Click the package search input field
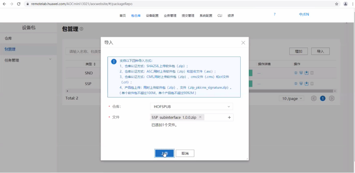355x173 pixels. [x=83, y=51]
